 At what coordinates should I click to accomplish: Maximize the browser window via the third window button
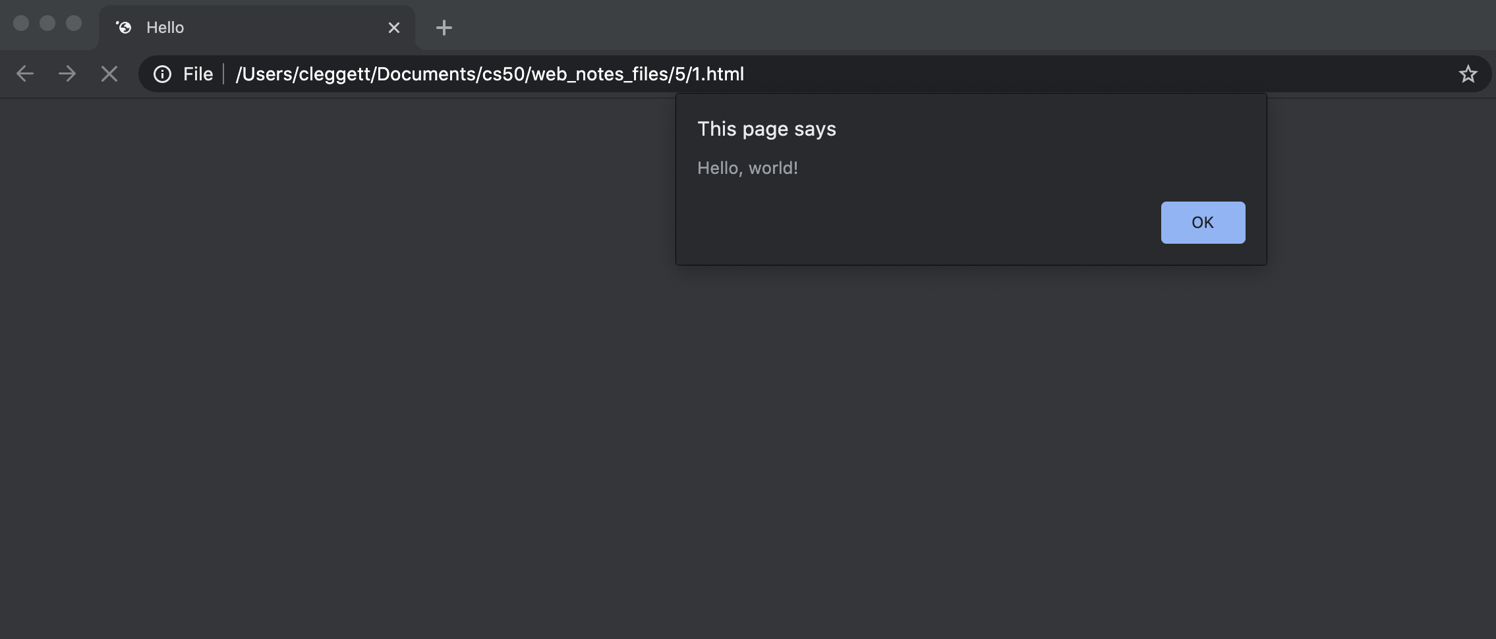pos(74,23)
